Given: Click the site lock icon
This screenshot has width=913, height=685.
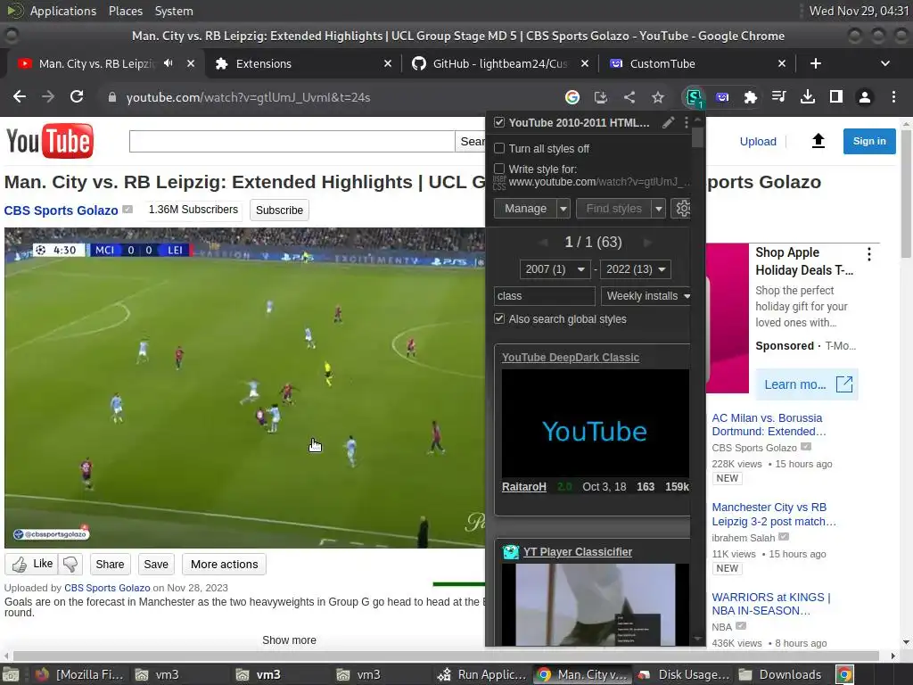Looking at the screenshot, I should click(x=112, y=97).
